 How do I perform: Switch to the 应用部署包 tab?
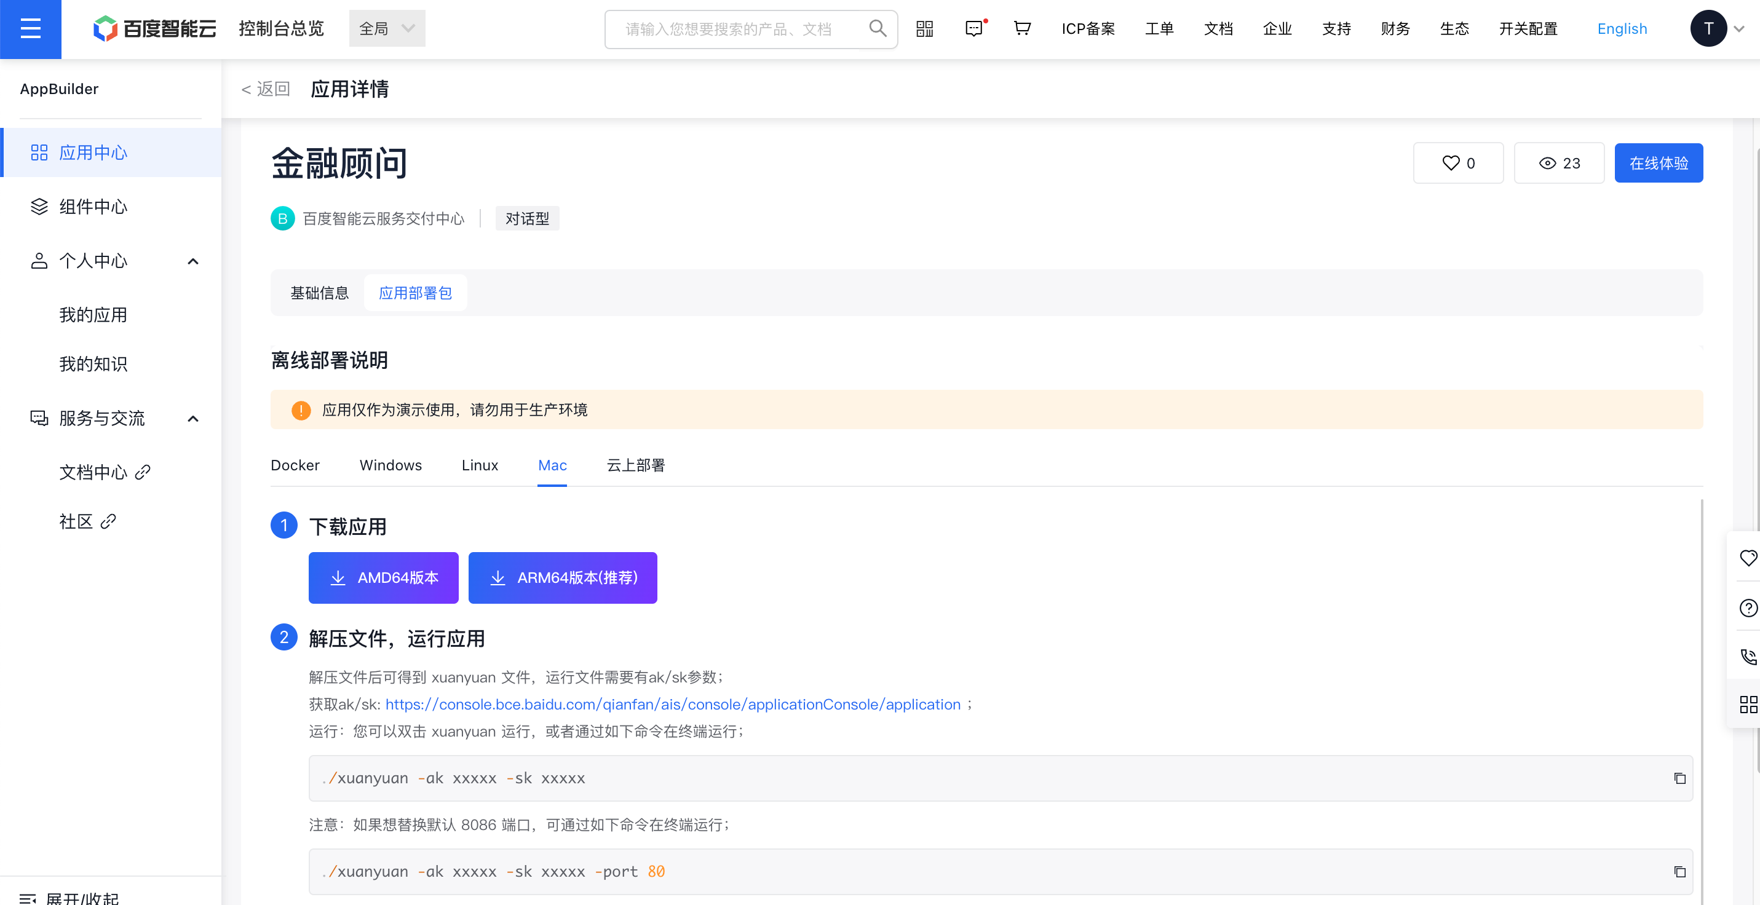pyautogui.click(x=416, y=293)
